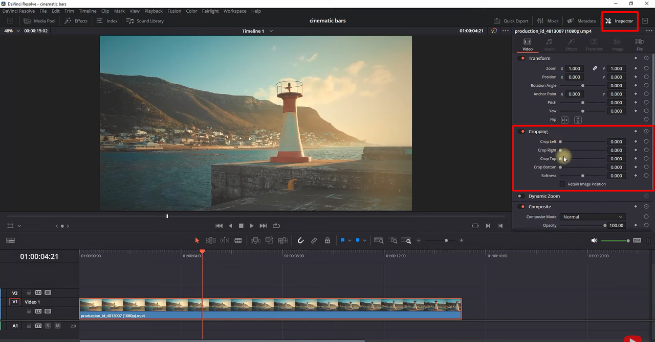The image size is (655, 342).
Task: Open the Composite Mode Normal dropdown
Action: coord(593,217)
